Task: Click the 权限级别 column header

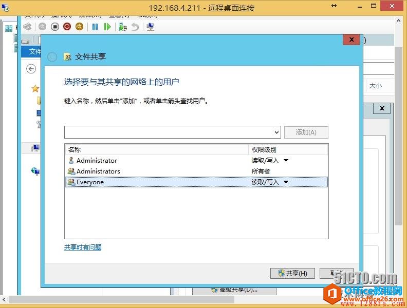Action: pyautogui.click(x=288, y=149)
